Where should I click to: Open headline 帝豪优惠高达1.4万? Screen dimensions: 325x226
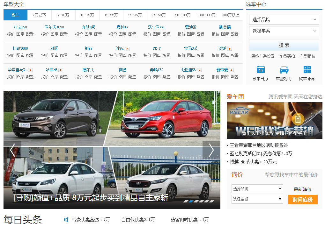(x=91, y=220)
